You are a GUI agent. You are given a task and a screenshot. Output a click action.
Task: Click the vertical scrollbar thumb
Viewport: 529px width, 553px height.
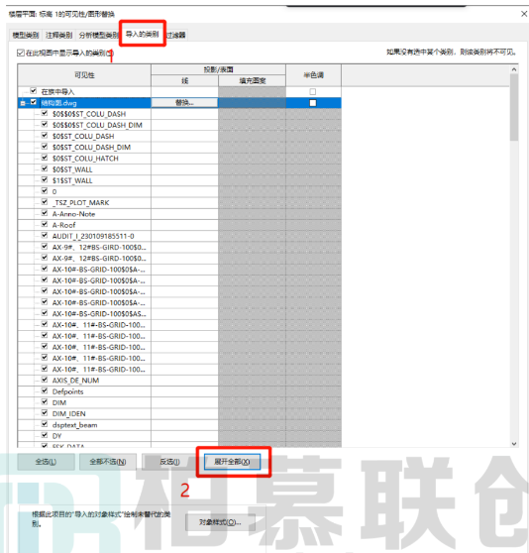coord(514,108)
